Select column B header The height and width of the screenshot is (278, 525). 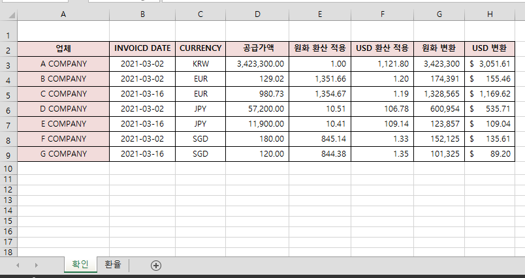(142, 14)
